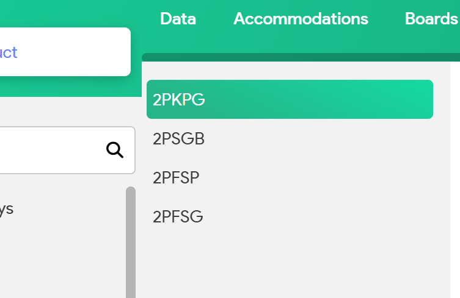Click the white panel right of 2PKPG
The width and height of the screenshot is (460, 298).
tap(455, 99)
